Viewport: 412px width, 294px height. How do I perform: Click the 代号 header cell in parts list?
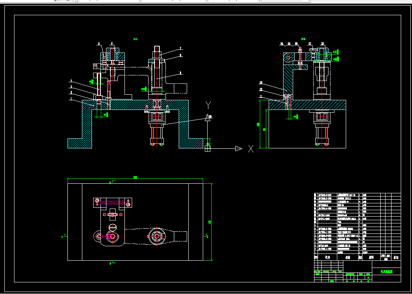pyautogui.click(x=327, y=258)
